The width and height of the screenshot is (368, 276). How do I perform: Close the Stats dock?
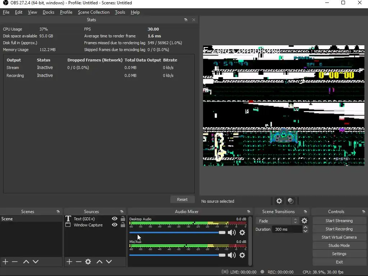pos(194,20)
